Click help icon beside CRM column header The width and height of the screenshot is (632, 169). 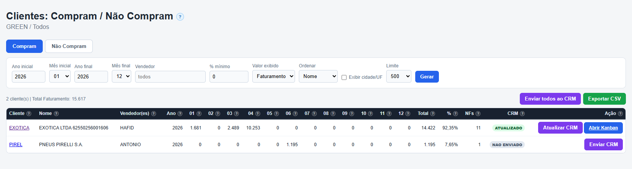coord(522,113)
